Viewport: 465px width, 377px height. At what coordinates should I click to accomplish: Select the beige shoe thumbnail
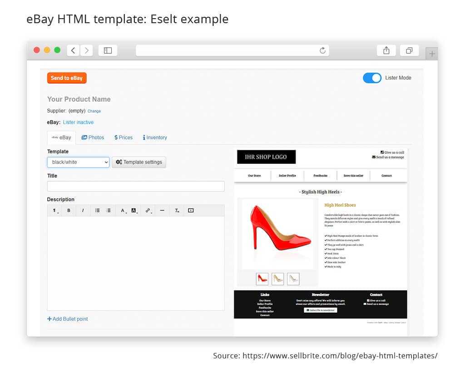pyautogui.click(x=277, y=279)
